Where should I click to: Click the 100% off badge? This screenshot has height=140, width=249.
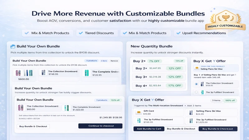(x=230, y=100)
